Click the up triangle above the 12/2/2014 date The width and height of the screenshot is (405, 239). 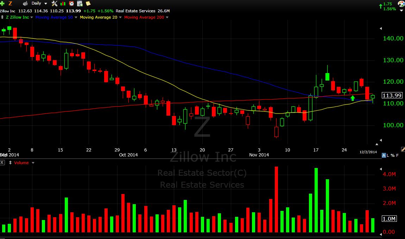(377, 144)
